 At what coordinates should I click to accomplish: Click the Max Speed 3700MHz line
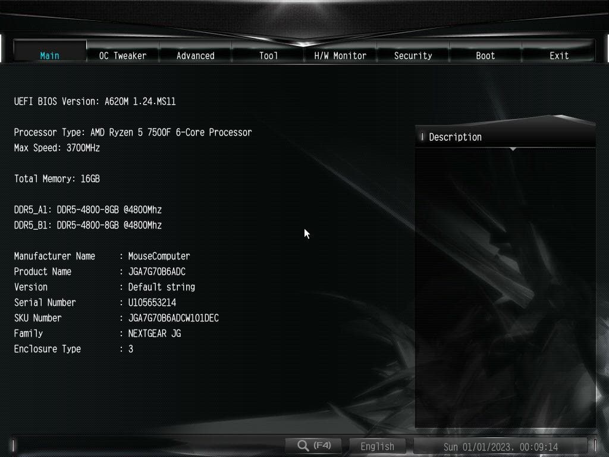[x=57, y=148]
